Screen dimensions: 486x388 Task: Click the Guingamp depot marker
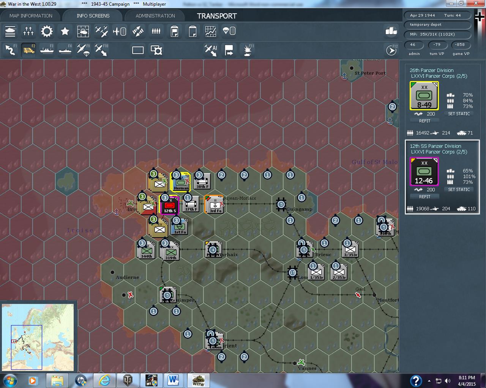click(281, 205)
